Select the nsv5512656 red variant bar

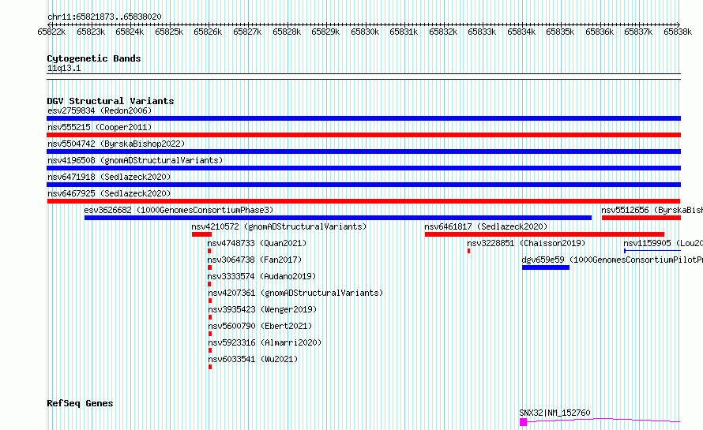(x=641, y=218)
